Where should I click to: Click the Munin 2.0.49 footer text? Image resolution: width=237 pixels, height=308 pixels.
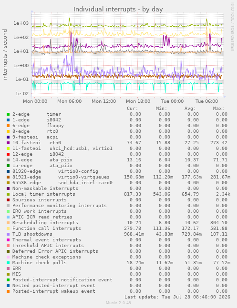click(118, 303)
